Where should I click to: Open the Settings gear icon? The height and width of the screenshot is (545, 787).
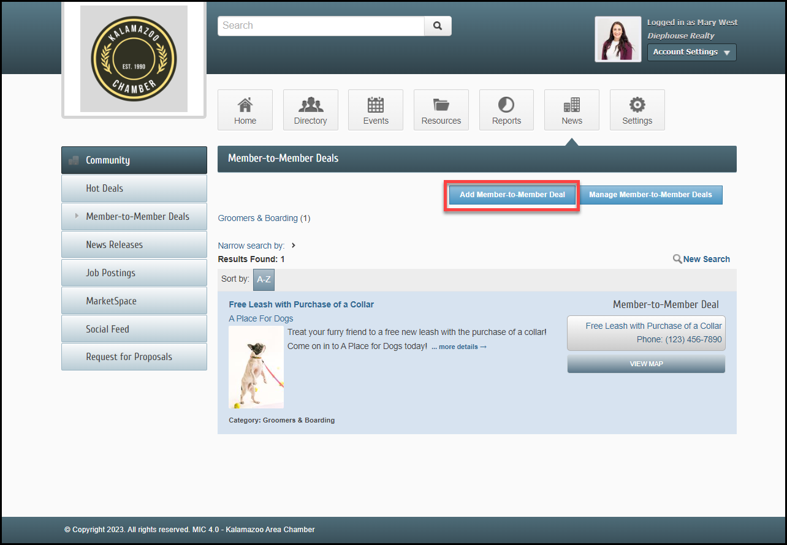point(637,105)
